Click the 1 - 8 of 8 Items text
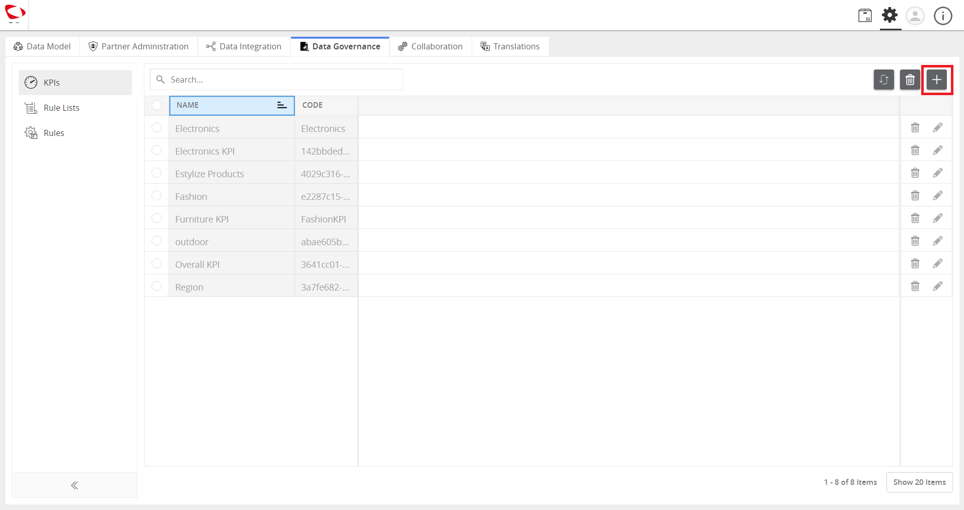This screenshot has height=510, width=964. [x=850, y=482]
